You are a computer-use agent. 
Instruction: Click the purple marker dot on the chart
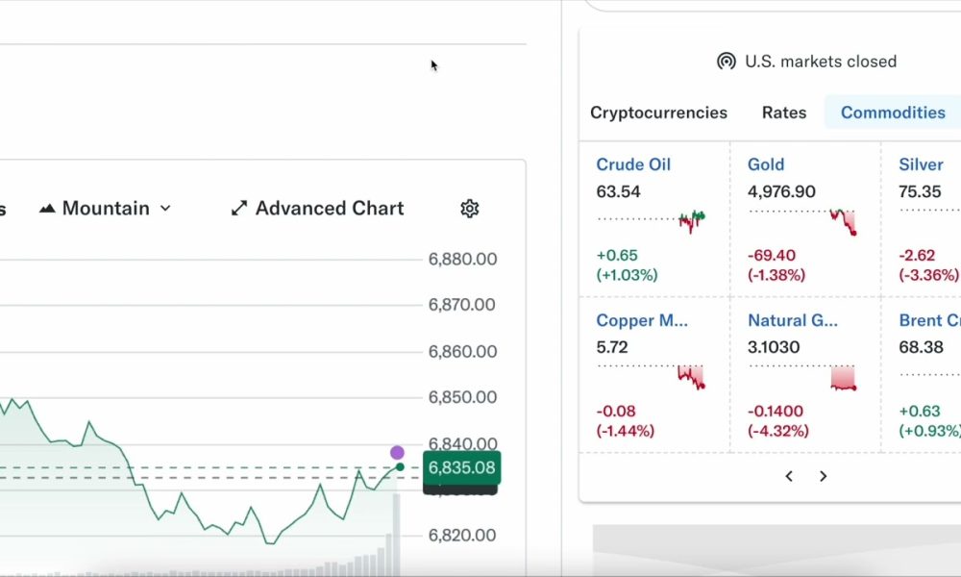tap(397, 450)
